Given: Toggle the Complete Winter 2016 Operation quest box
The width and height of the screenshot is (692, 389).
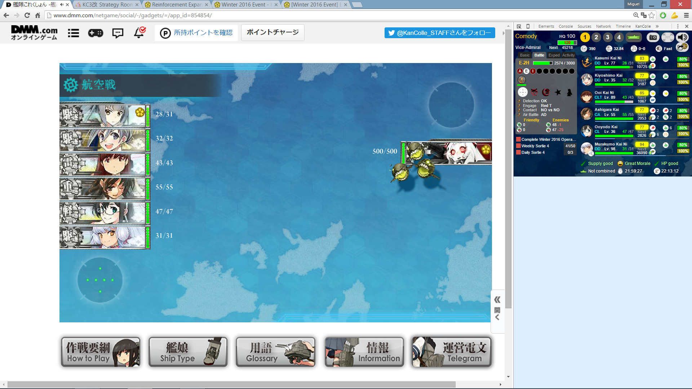Looking at the screenshot, I should click(x=518, y=139).
